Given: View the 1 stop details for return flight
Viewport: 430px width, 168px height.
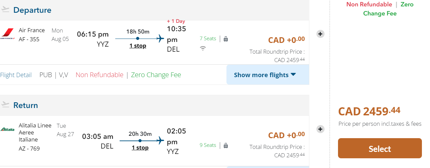Looking at the screenshot, I should click(x=140, y=148).
